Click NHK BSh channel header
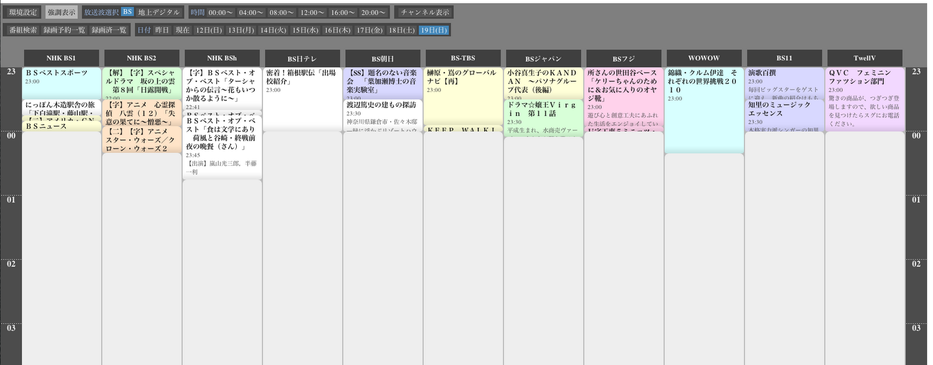 tap(222, 58)
